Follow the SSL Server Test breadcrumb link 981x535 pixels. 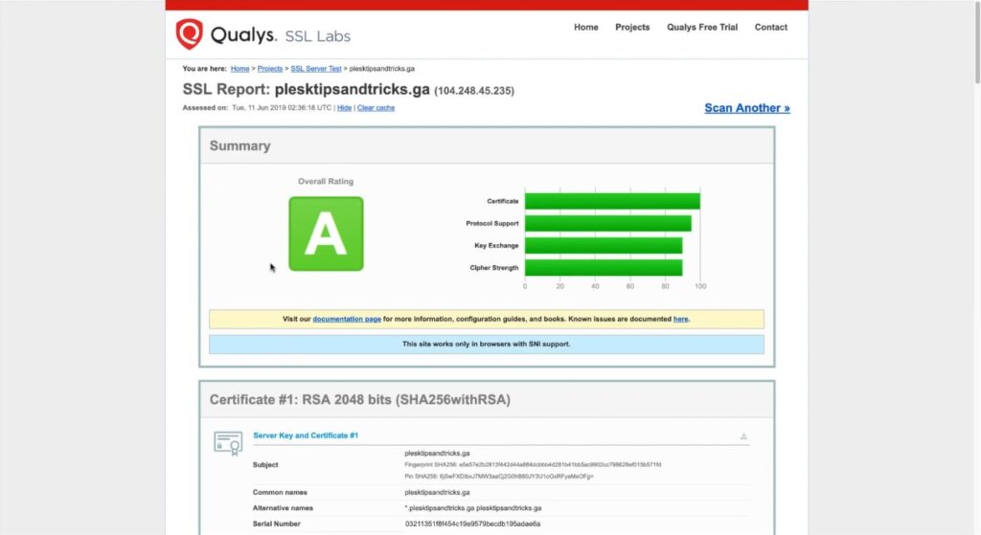[316, 69]
